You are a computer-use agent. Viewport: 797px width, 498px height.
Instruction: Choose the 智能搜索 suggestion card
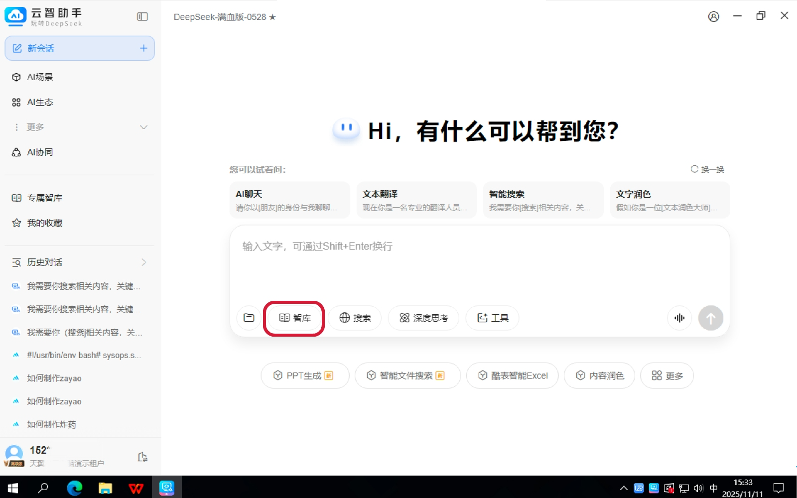[x=543, y=200]
